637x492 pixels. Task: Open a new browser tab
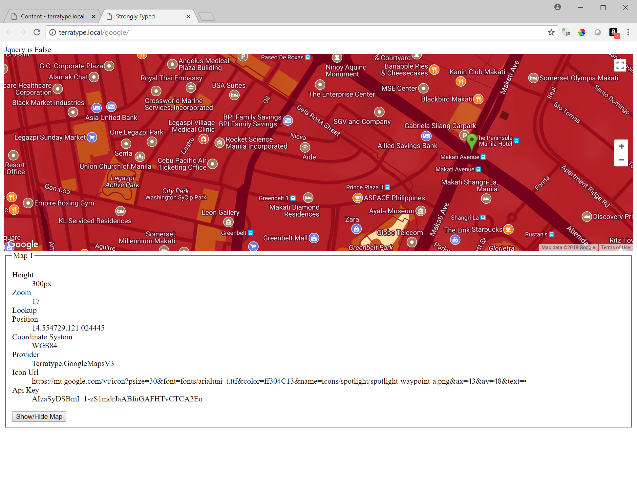coord(207,16)
